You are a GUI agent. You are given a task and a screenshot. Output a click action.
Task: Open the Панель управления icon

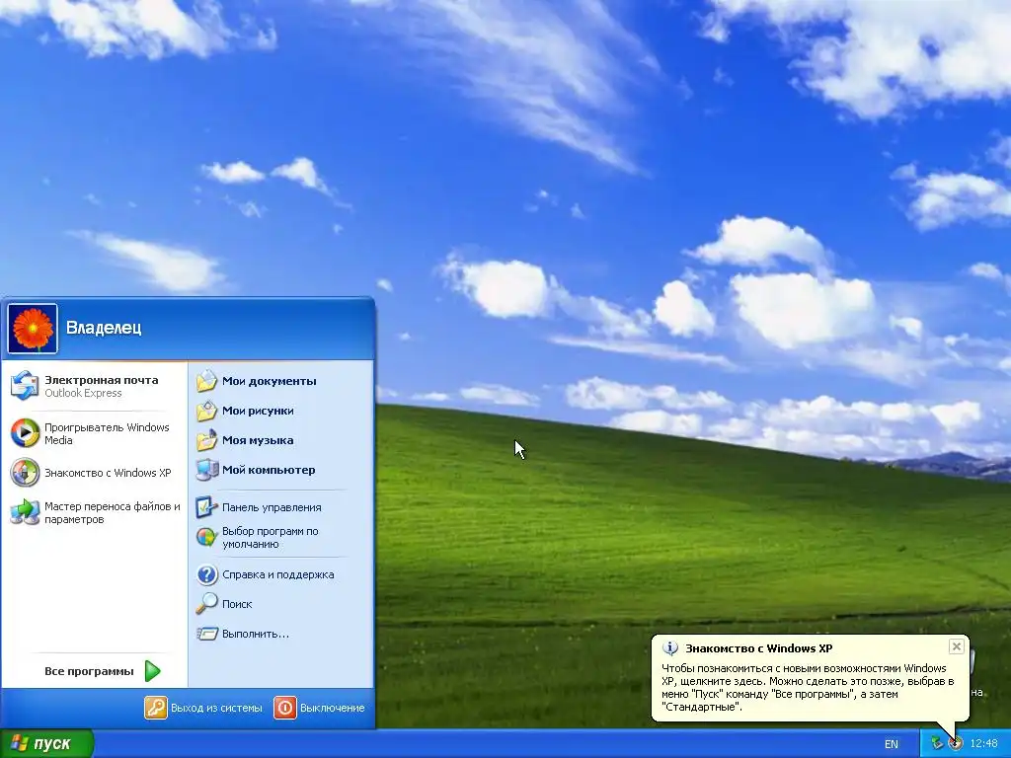point(207,507)
